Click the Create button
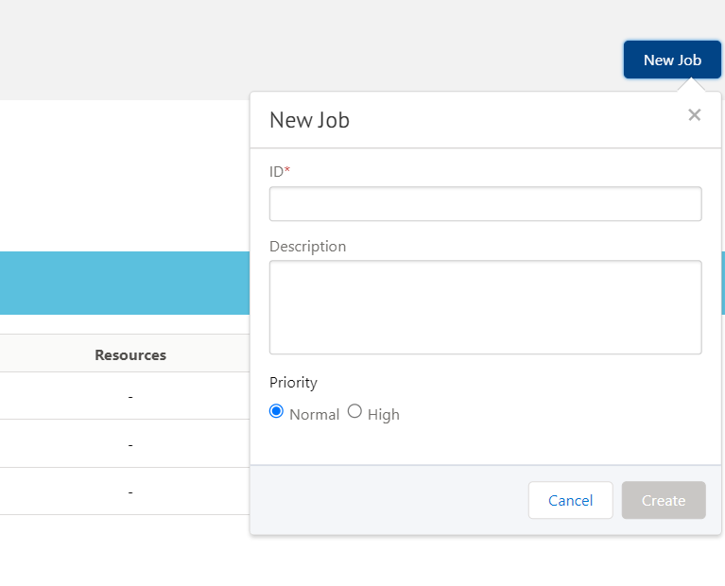The image size is (725, 586). (663, 500)
